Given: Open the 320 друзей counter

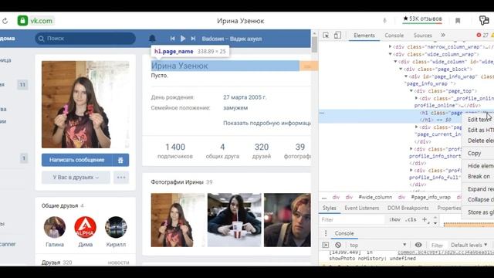Looking at the screenshot, I should click(262, 151).
